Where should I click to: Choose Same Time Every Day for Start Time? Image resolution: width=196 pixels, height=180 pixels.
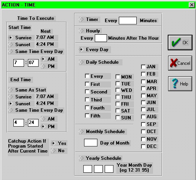coord(11,51)
